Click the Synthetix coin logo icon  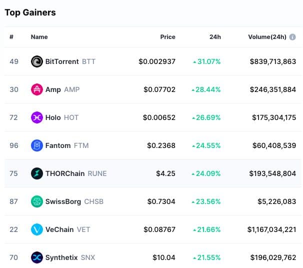click(x=37, y=257)
